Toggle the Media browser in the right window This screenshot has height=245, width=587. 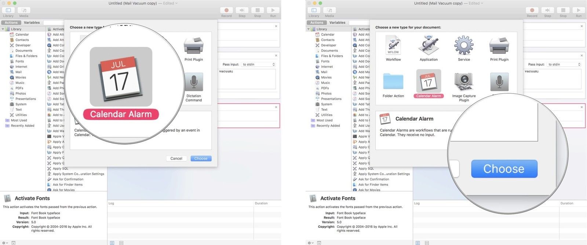[x=329, y=10]
